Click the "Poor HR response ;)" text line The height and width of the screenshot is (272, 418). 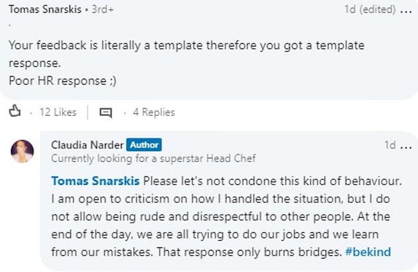(62, 81)
